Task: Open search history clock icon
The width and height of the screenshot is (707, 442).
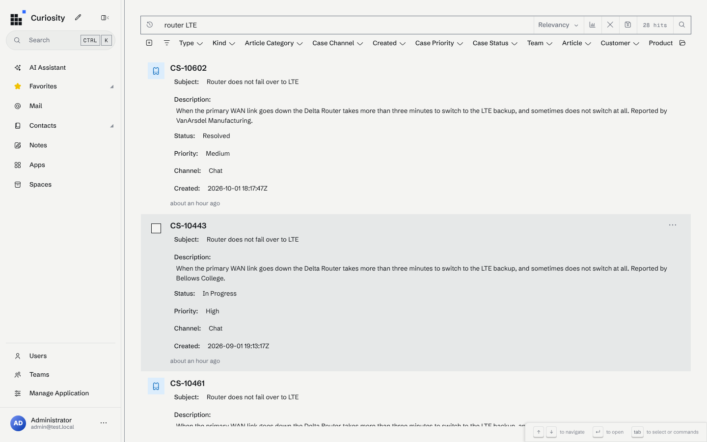Action: pos(150,25)
